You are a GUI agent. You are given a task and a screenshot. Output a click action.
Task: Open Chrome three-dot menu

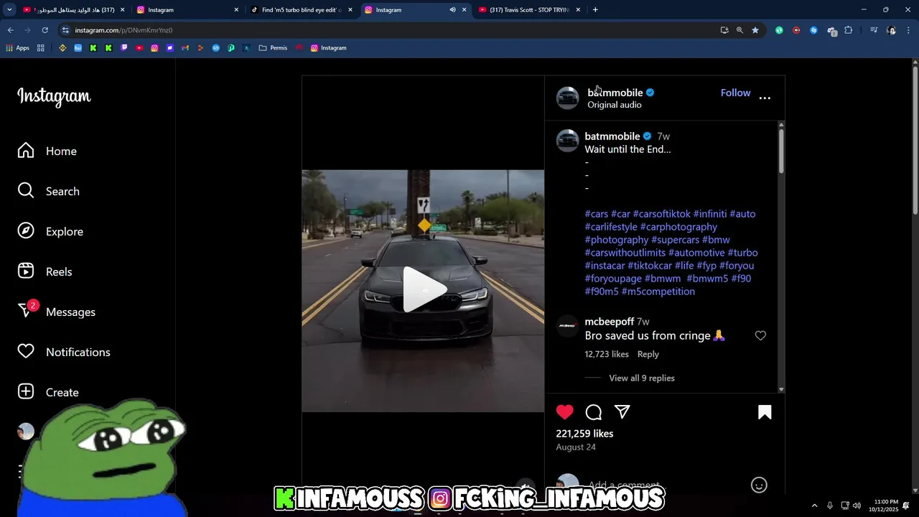click(908, 30)
